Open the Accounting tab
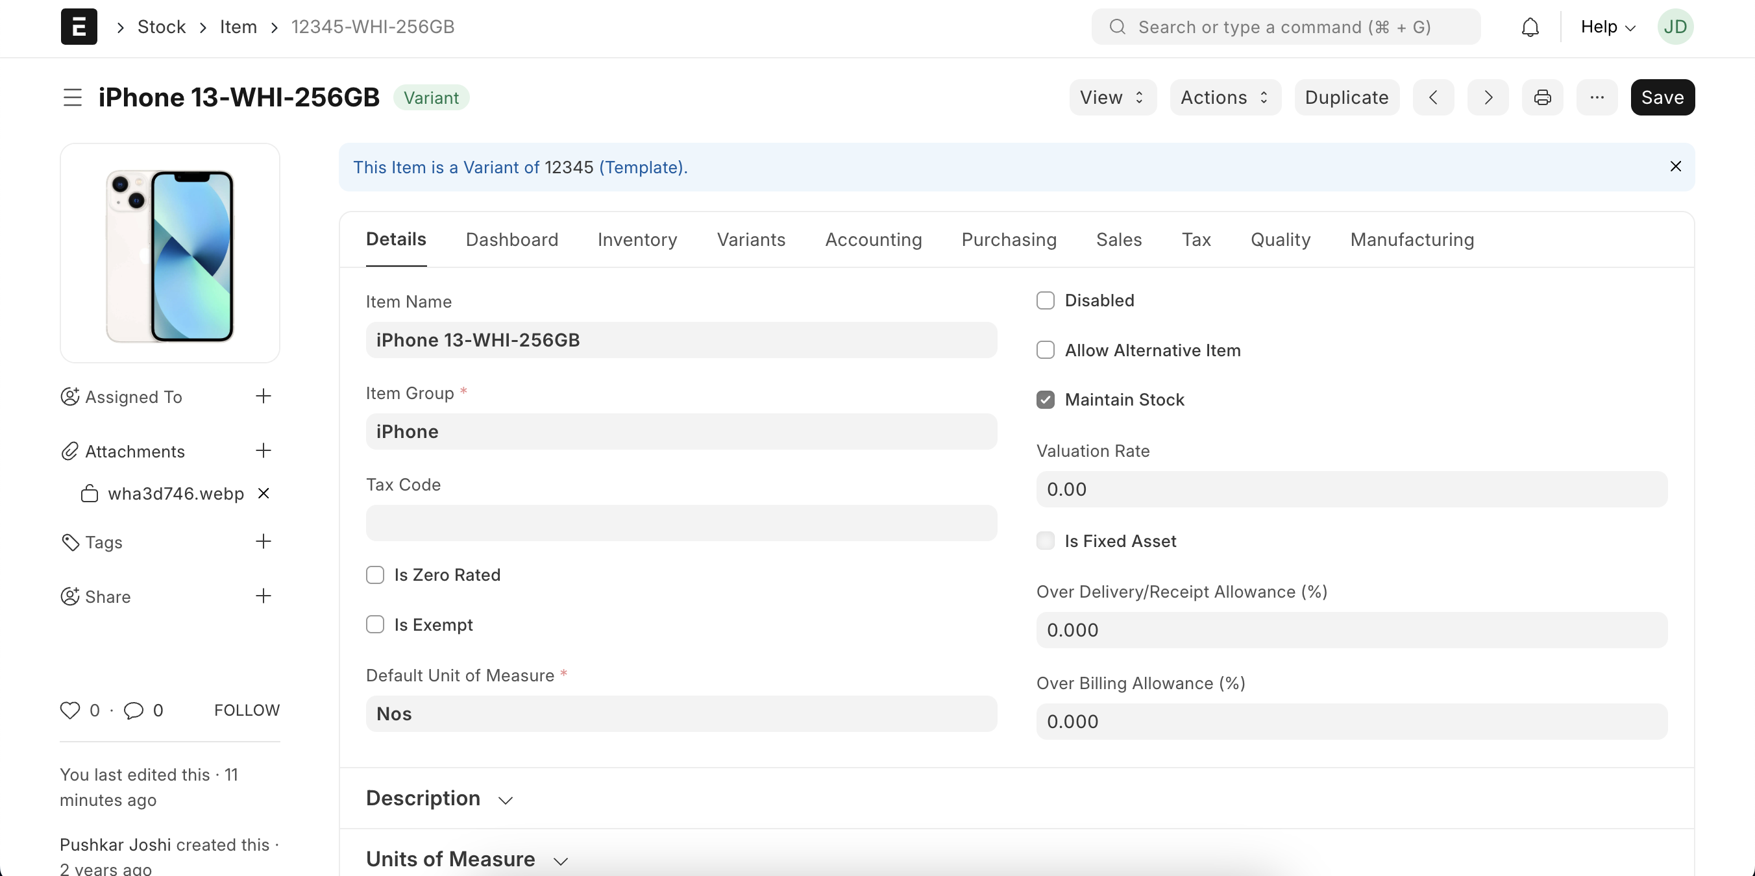 pyautogui.click(x=874, y=240)
